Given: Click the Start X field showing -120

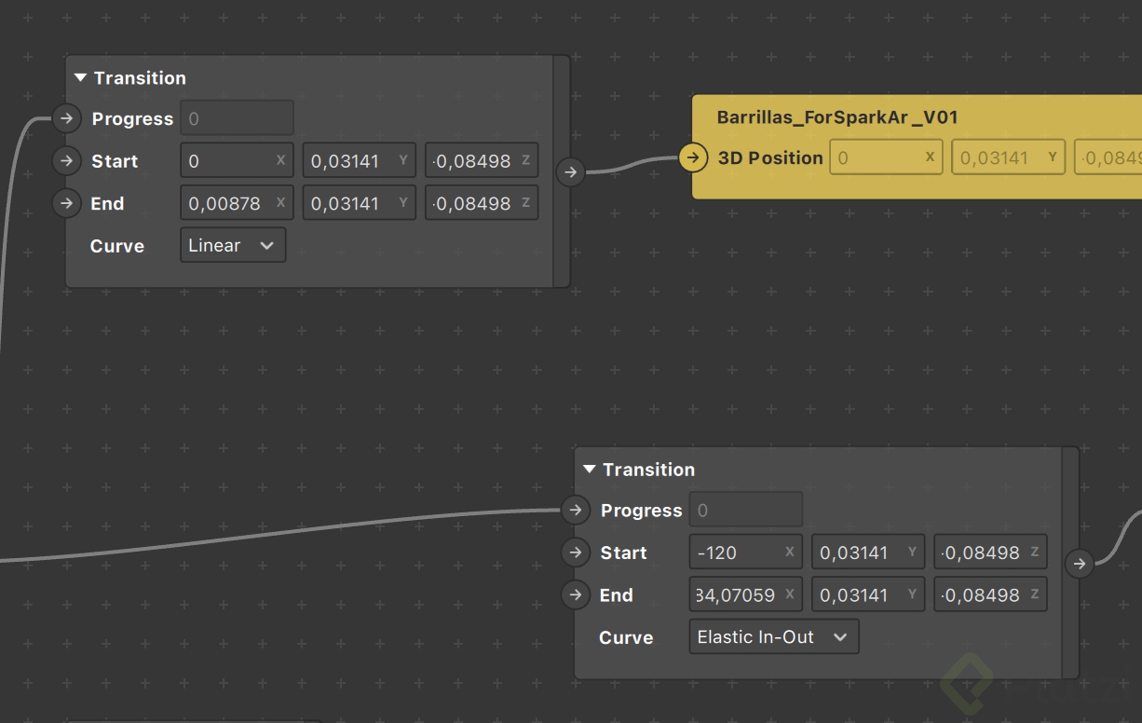Looking at the screenshot, I should pyautogui.click(x=736, y=552).
